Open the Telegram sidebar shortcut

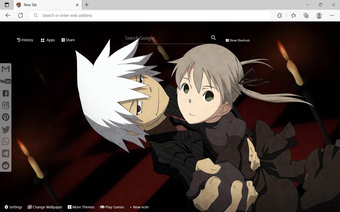click(x=6, y=153)
